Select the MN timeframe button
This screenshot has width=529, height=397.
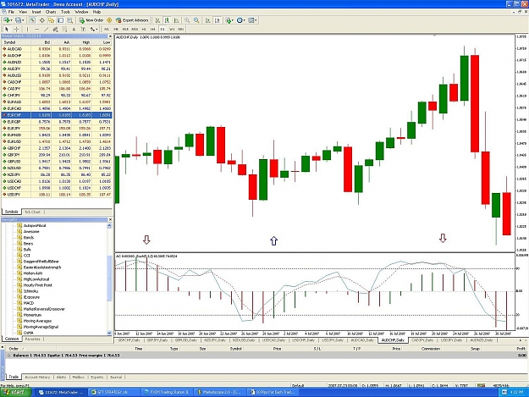tap(181, 30)
